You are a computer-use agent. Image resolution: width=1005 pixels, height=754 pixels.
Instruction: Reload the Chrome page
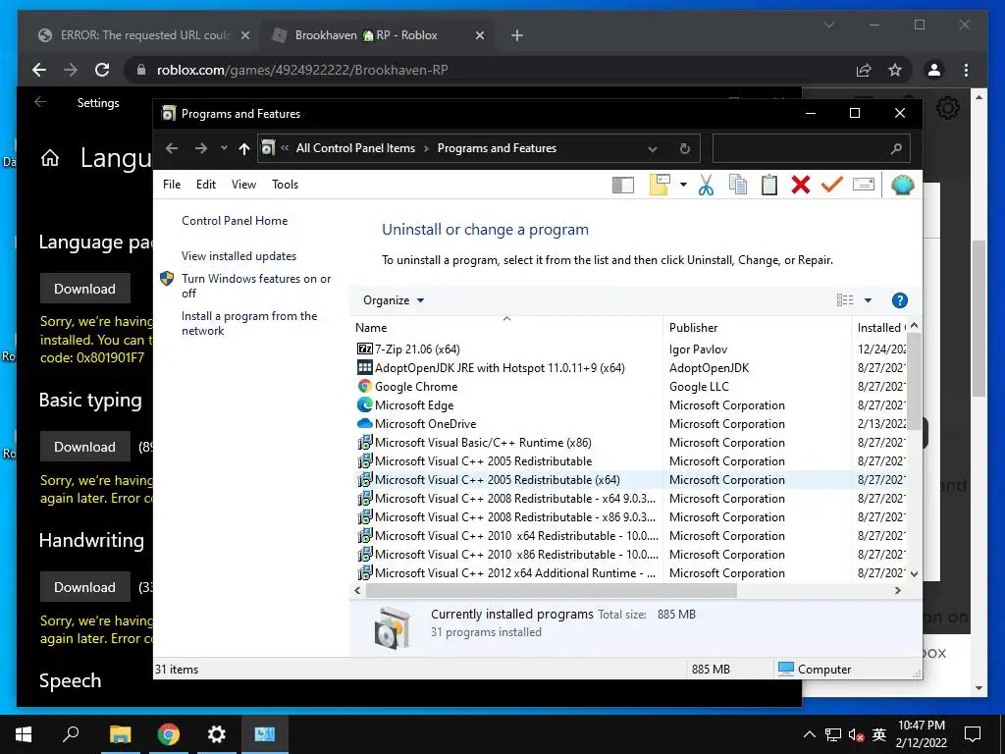(102, 70)
